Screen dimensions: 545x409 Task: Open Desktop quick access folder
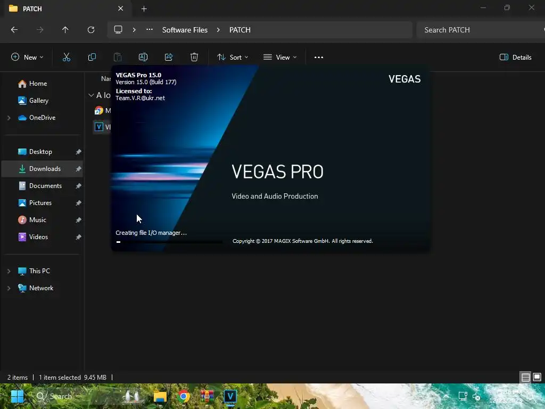pos(40,152)
